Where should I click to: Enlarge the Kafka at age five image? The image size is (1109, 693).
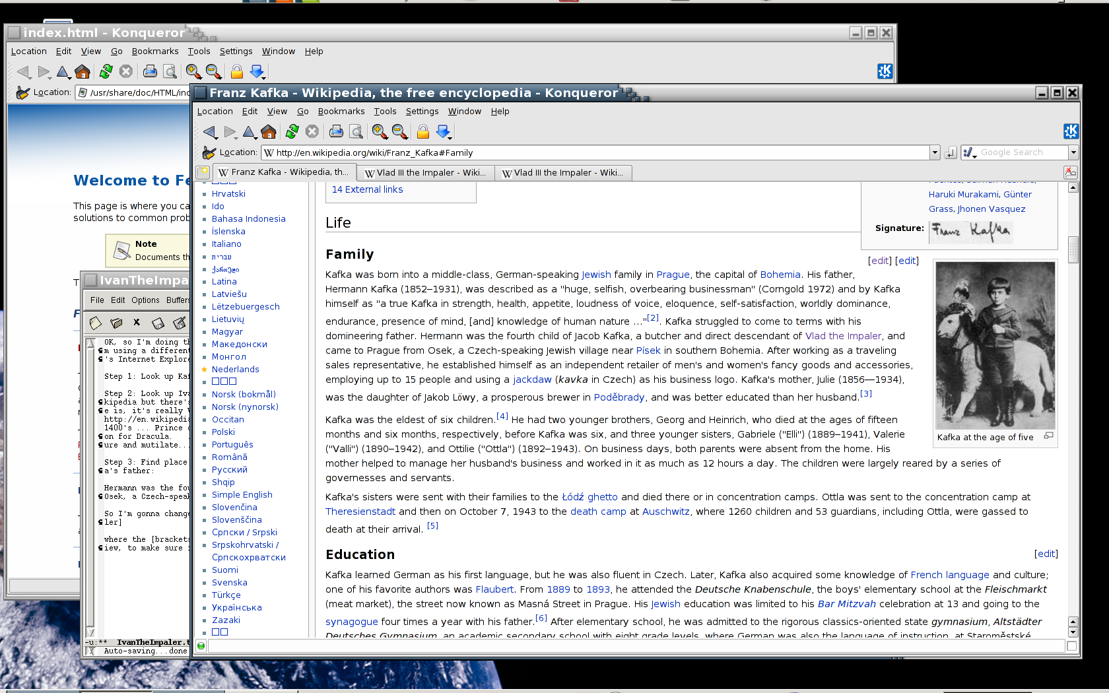point(1048,436)
